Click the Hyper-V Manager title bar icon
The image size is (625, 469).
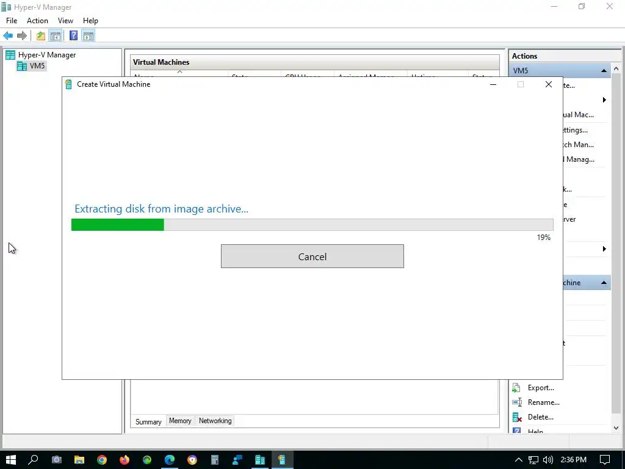pos(6,7)
